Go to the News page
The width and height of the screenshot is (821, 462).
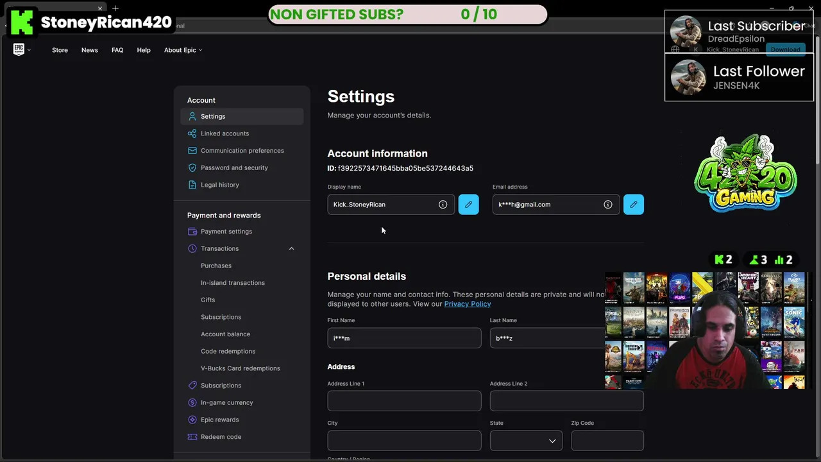click(x=90, y=50)
